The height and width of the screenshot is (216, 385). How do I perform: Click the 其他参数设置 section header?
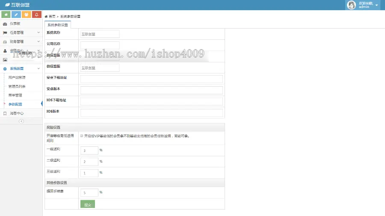[135, 183]
